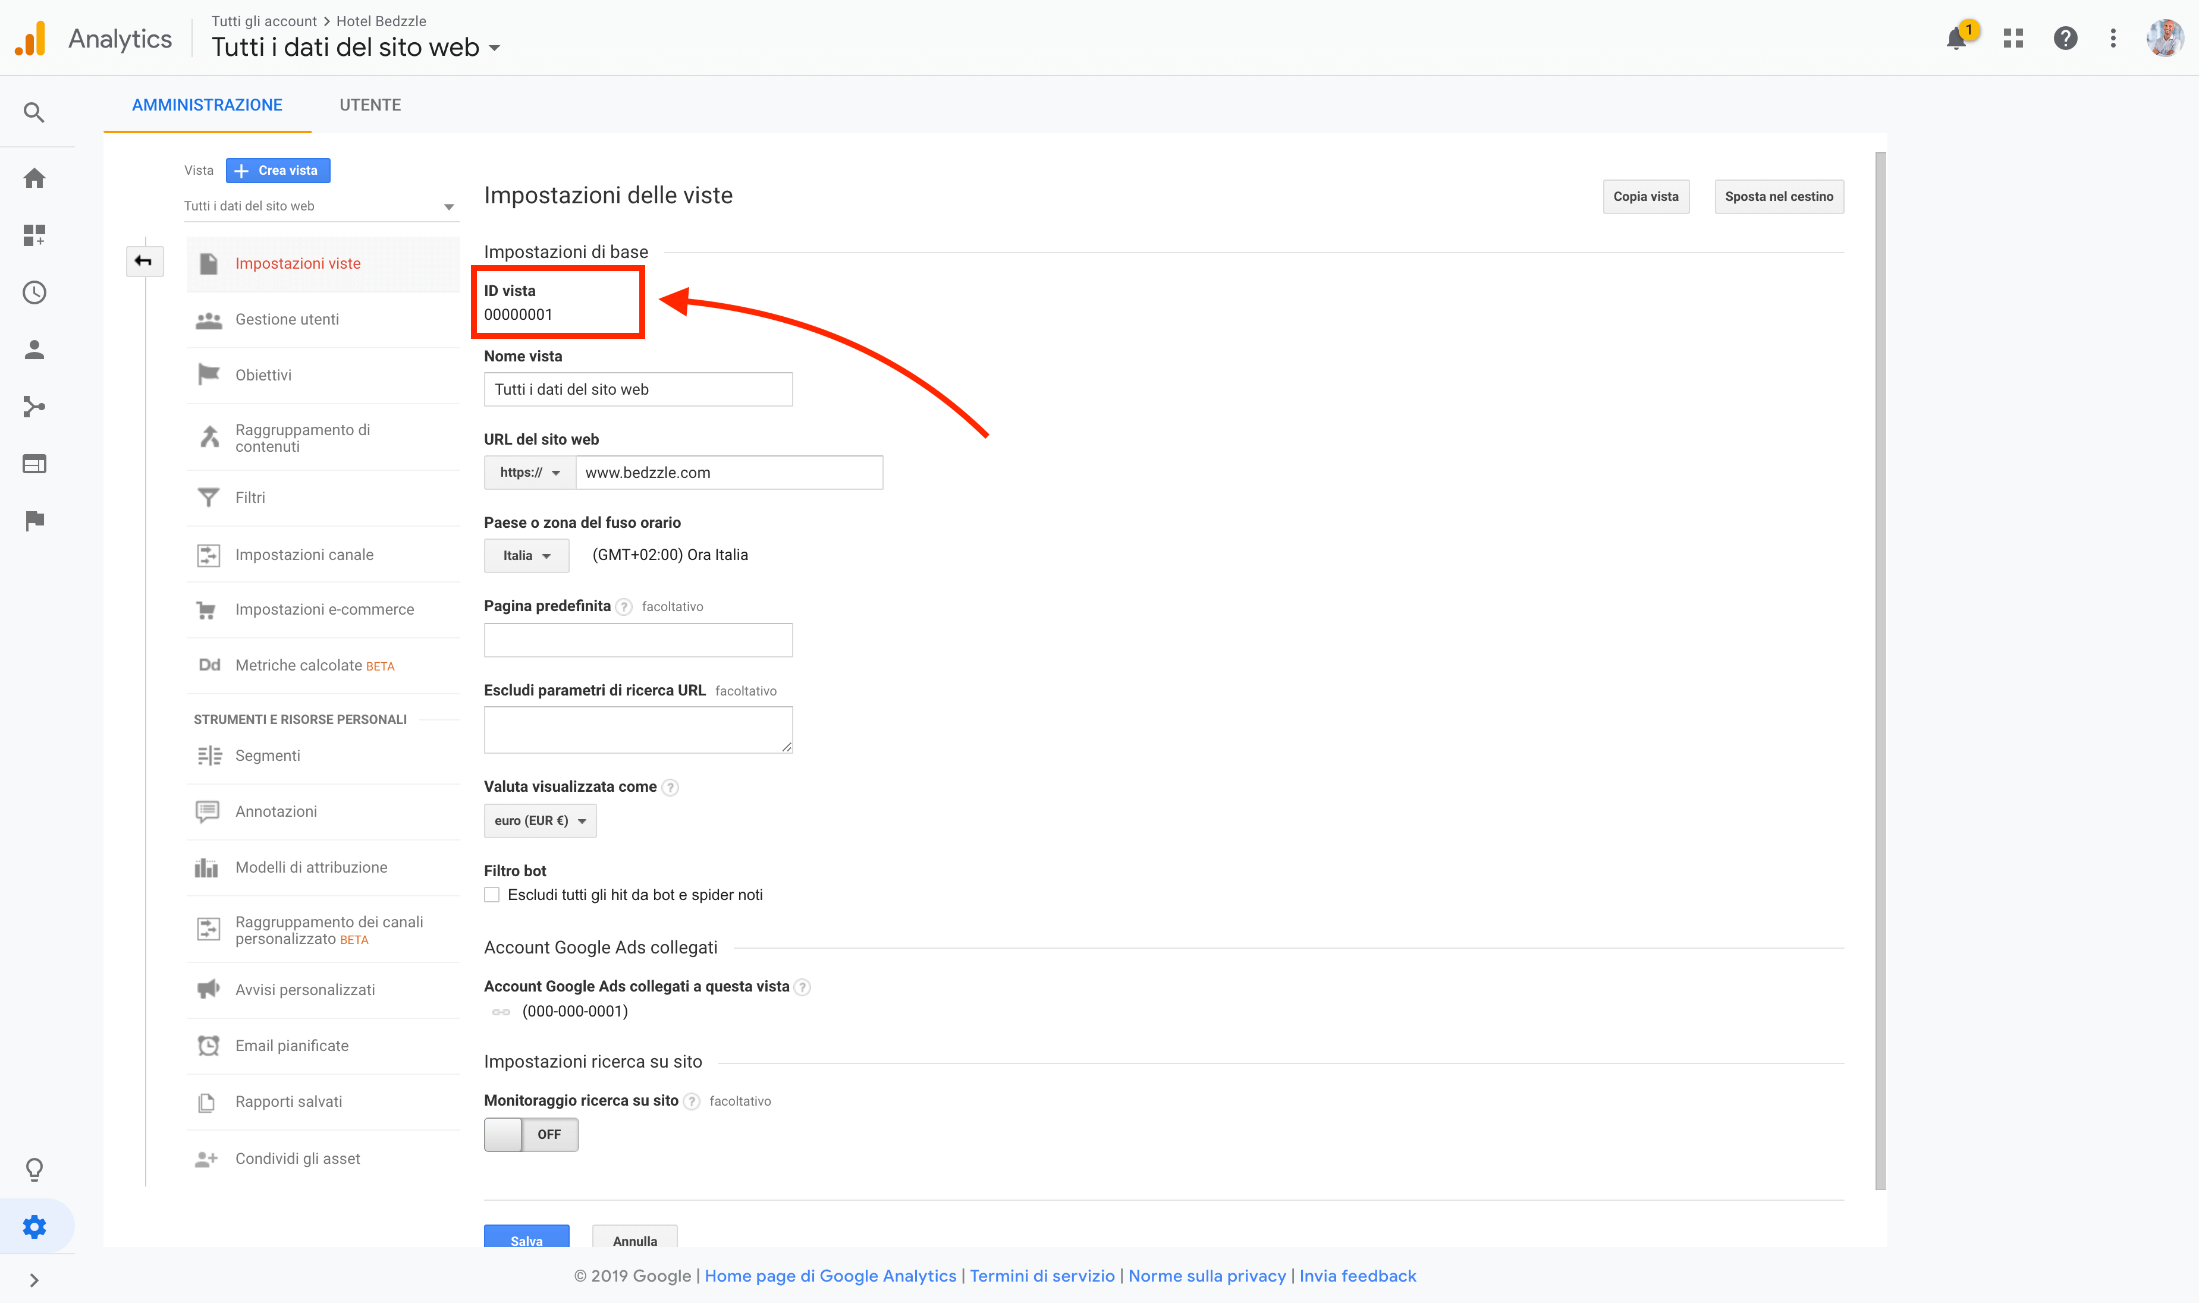Open the Vista dropdown Tutti i dati del sito web
The height and width of the screenshot is (1303, 2199).
321,206
